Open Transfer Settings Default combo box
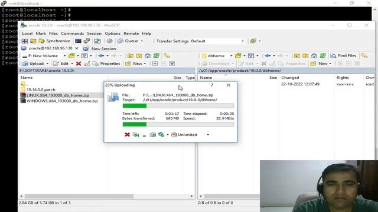The height and width of the screenshot is (212, 378). pos(218,41)
